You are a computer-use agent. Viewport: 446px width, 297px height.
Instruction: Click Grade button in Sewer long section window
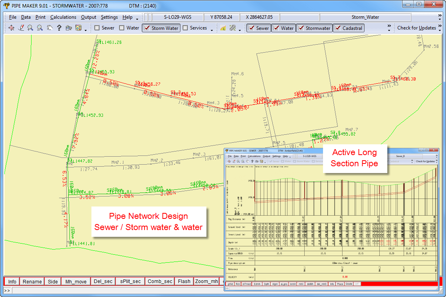pos(349,284)
